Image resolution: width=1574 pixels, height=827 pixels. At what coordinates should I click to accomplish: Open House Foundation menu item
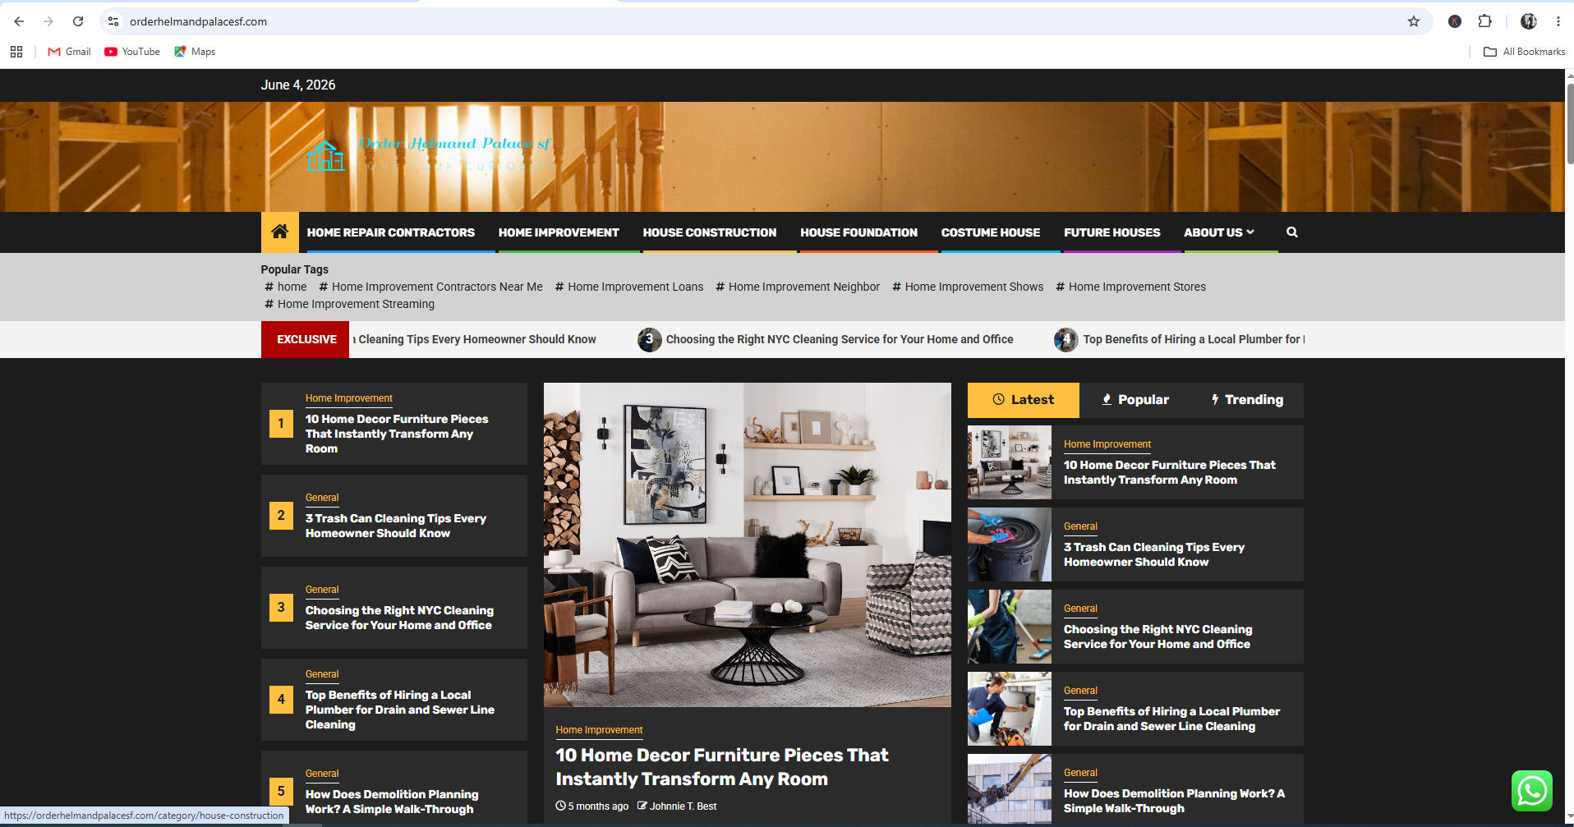pyautogui.click(x=859, y=232)
